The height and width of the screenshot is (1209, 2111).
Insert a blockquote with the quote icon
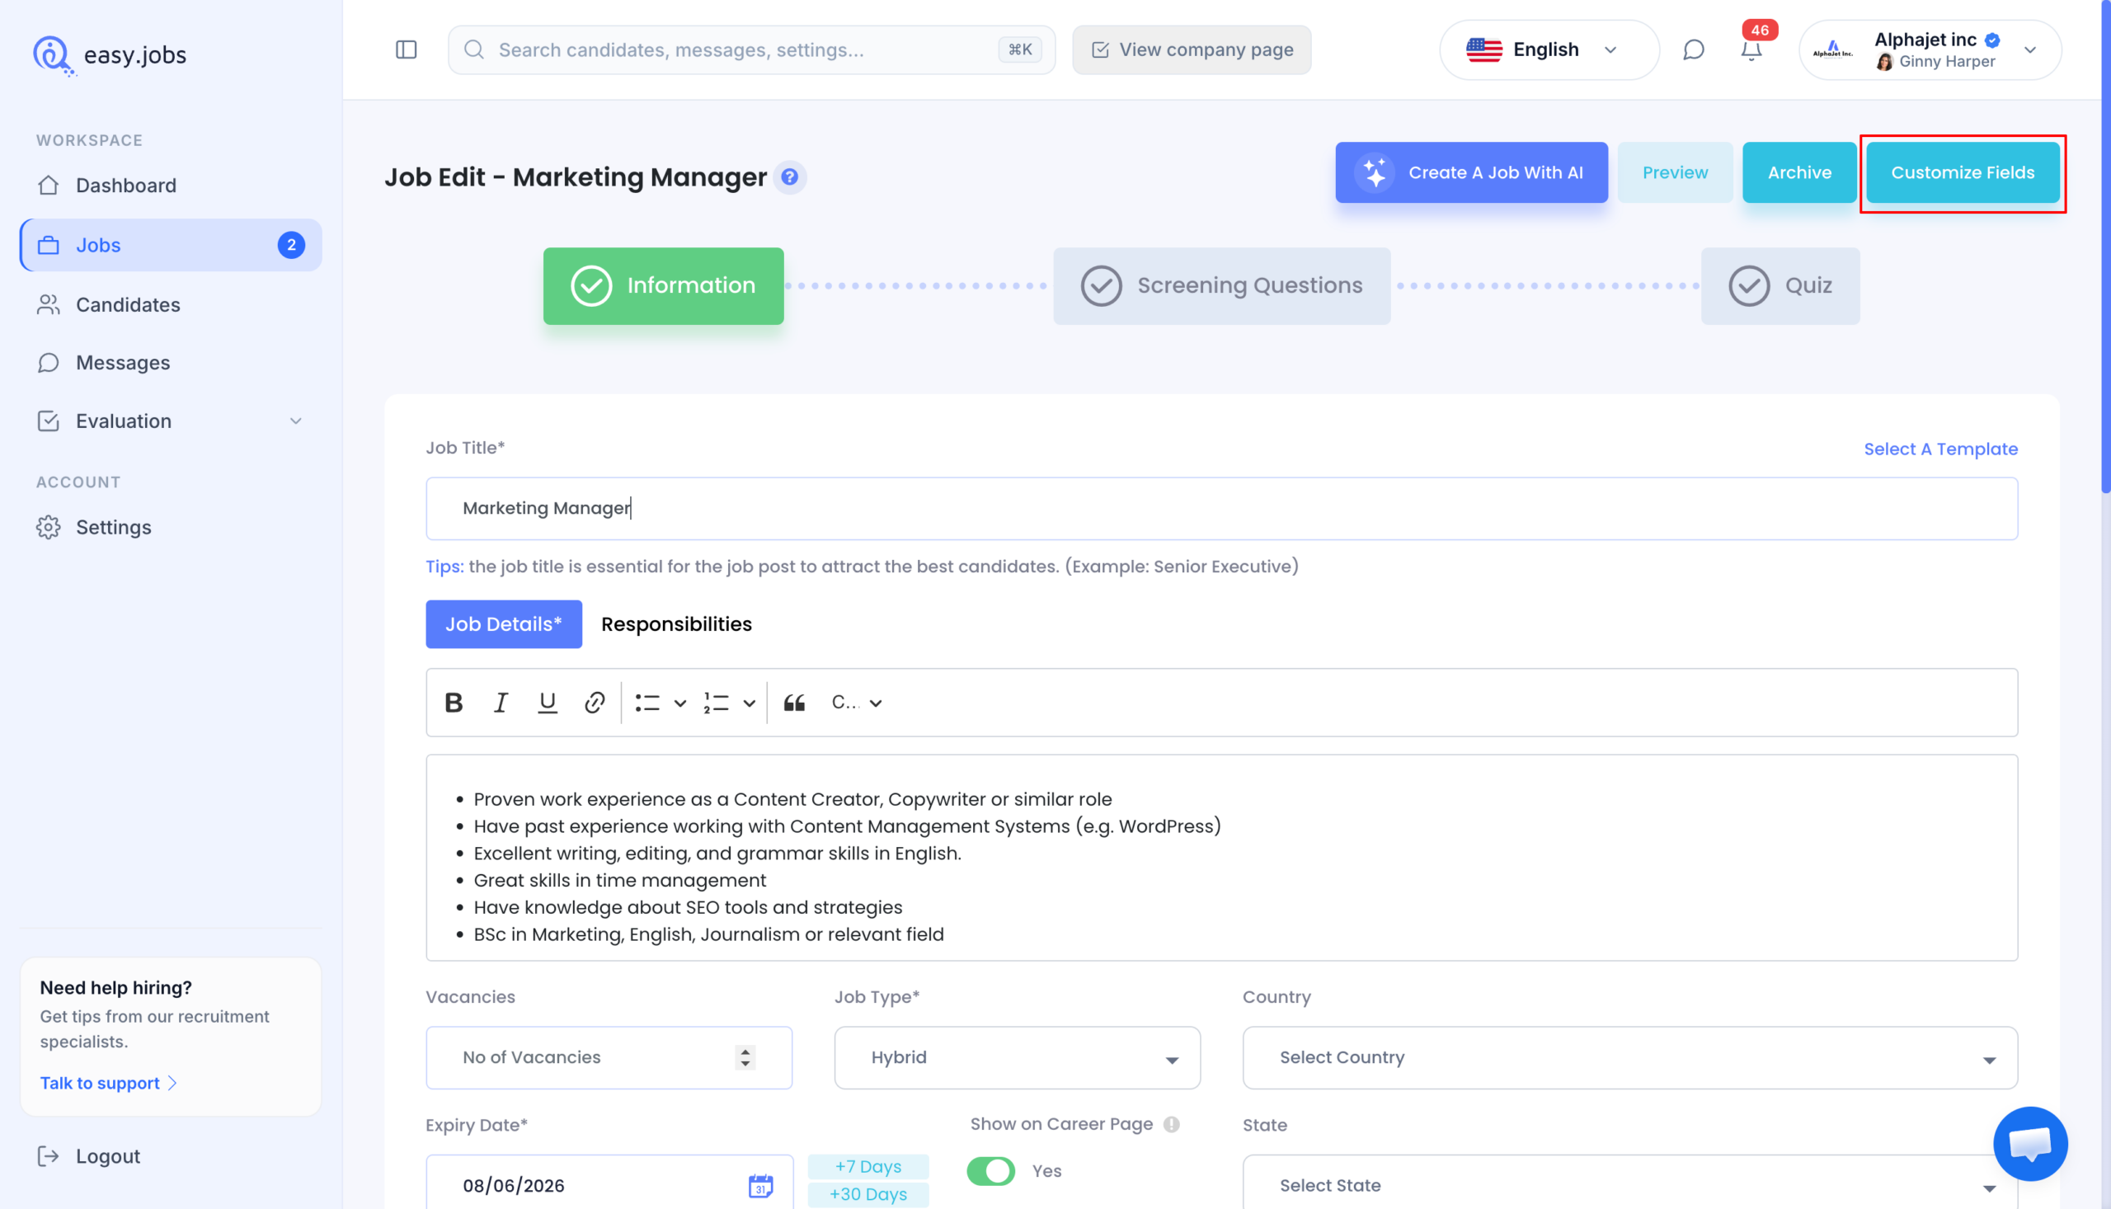(794, 703)
